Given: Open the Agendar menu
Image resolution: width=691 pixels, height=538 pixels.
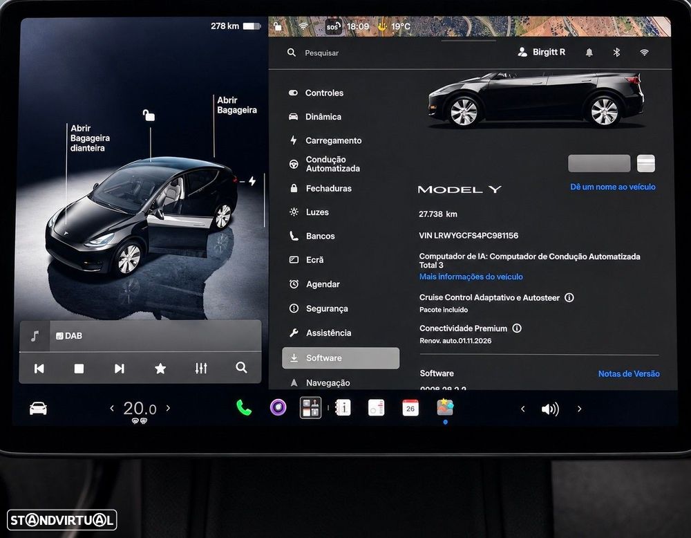Looking at the screenshot, I should 314,284.
